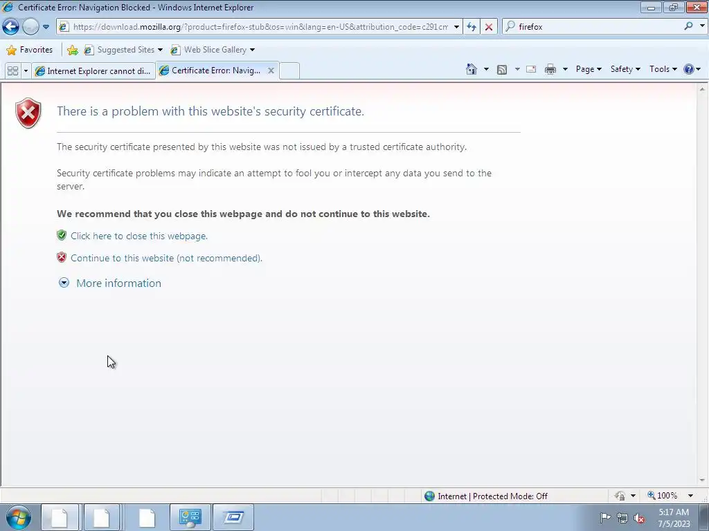Open the search provider dropdown arrow
This screenshot has width=709, height=531.
(x=702, y=26)
